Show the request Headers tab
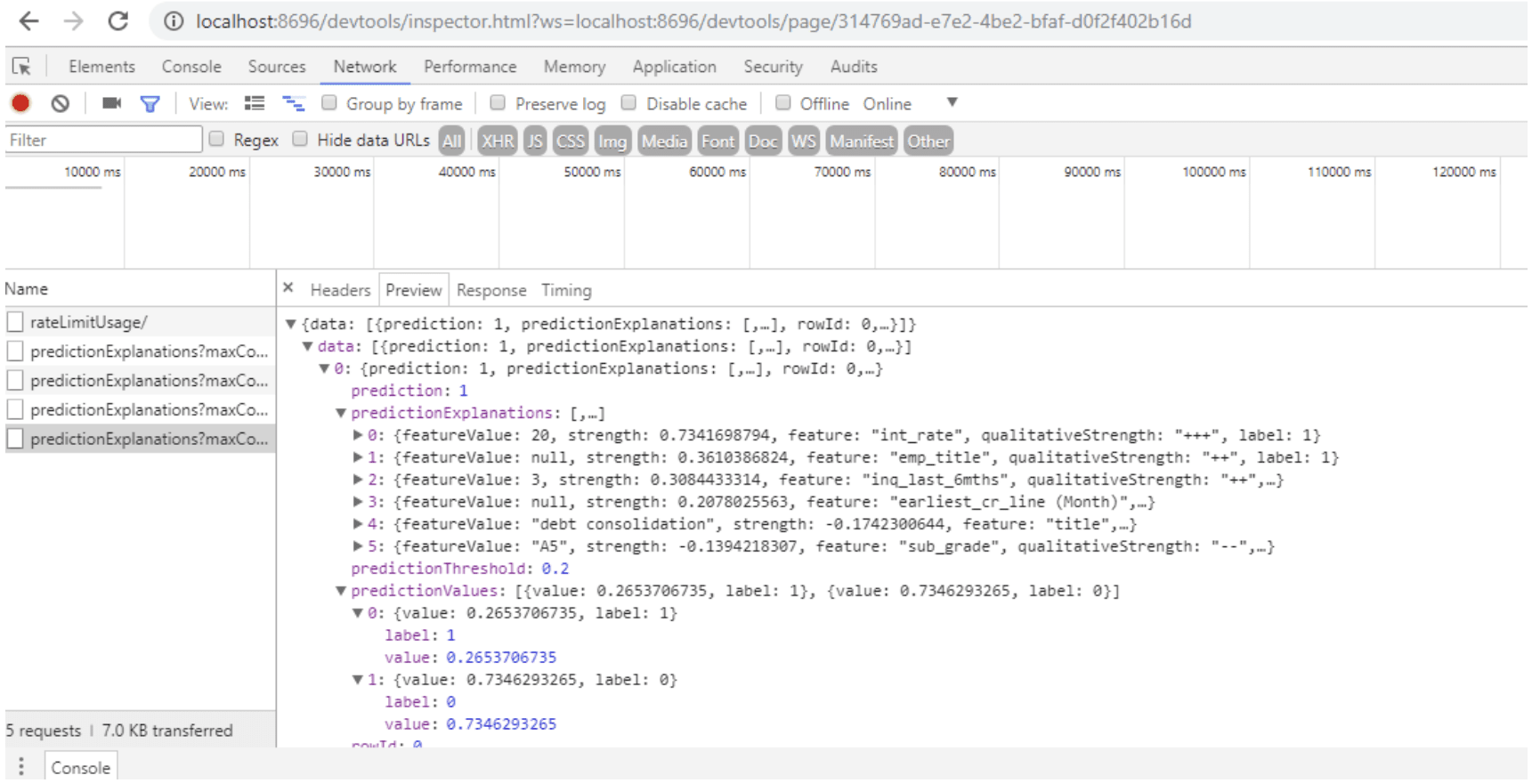1532x783 pixels. pos(340,290)
